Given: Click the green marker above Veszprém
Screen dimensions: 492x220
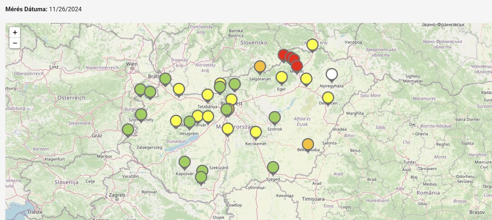Looking at the screenshot, I should (189, 123).
